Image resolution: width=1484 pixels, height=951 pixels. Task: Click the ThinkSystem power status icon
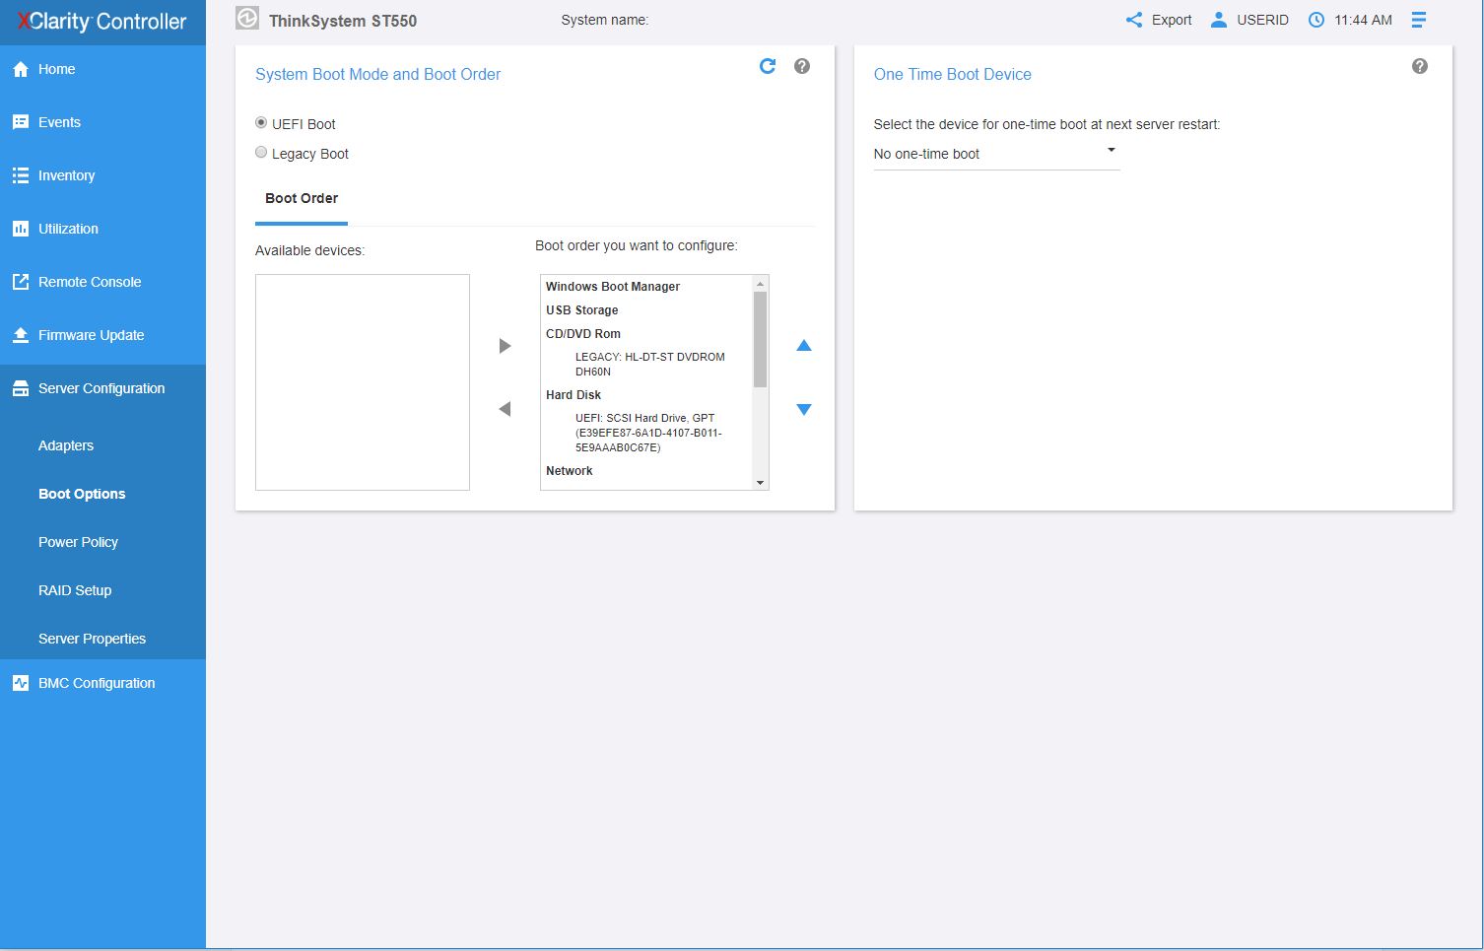tap(247, 19)
